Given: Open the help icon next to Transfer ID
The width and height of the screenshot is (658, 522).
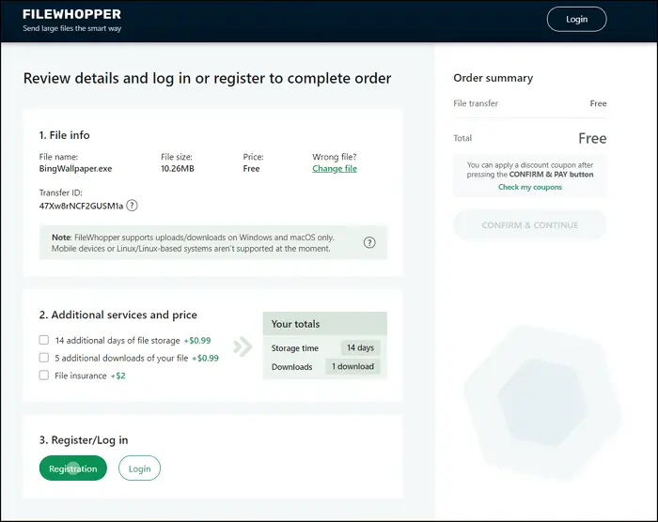Looking at the screenshot, I should [x=132, y=206].
